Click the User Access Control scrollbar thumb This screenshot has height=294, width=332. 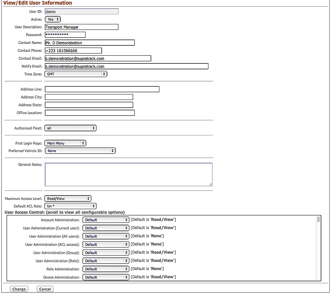(318, 219)
